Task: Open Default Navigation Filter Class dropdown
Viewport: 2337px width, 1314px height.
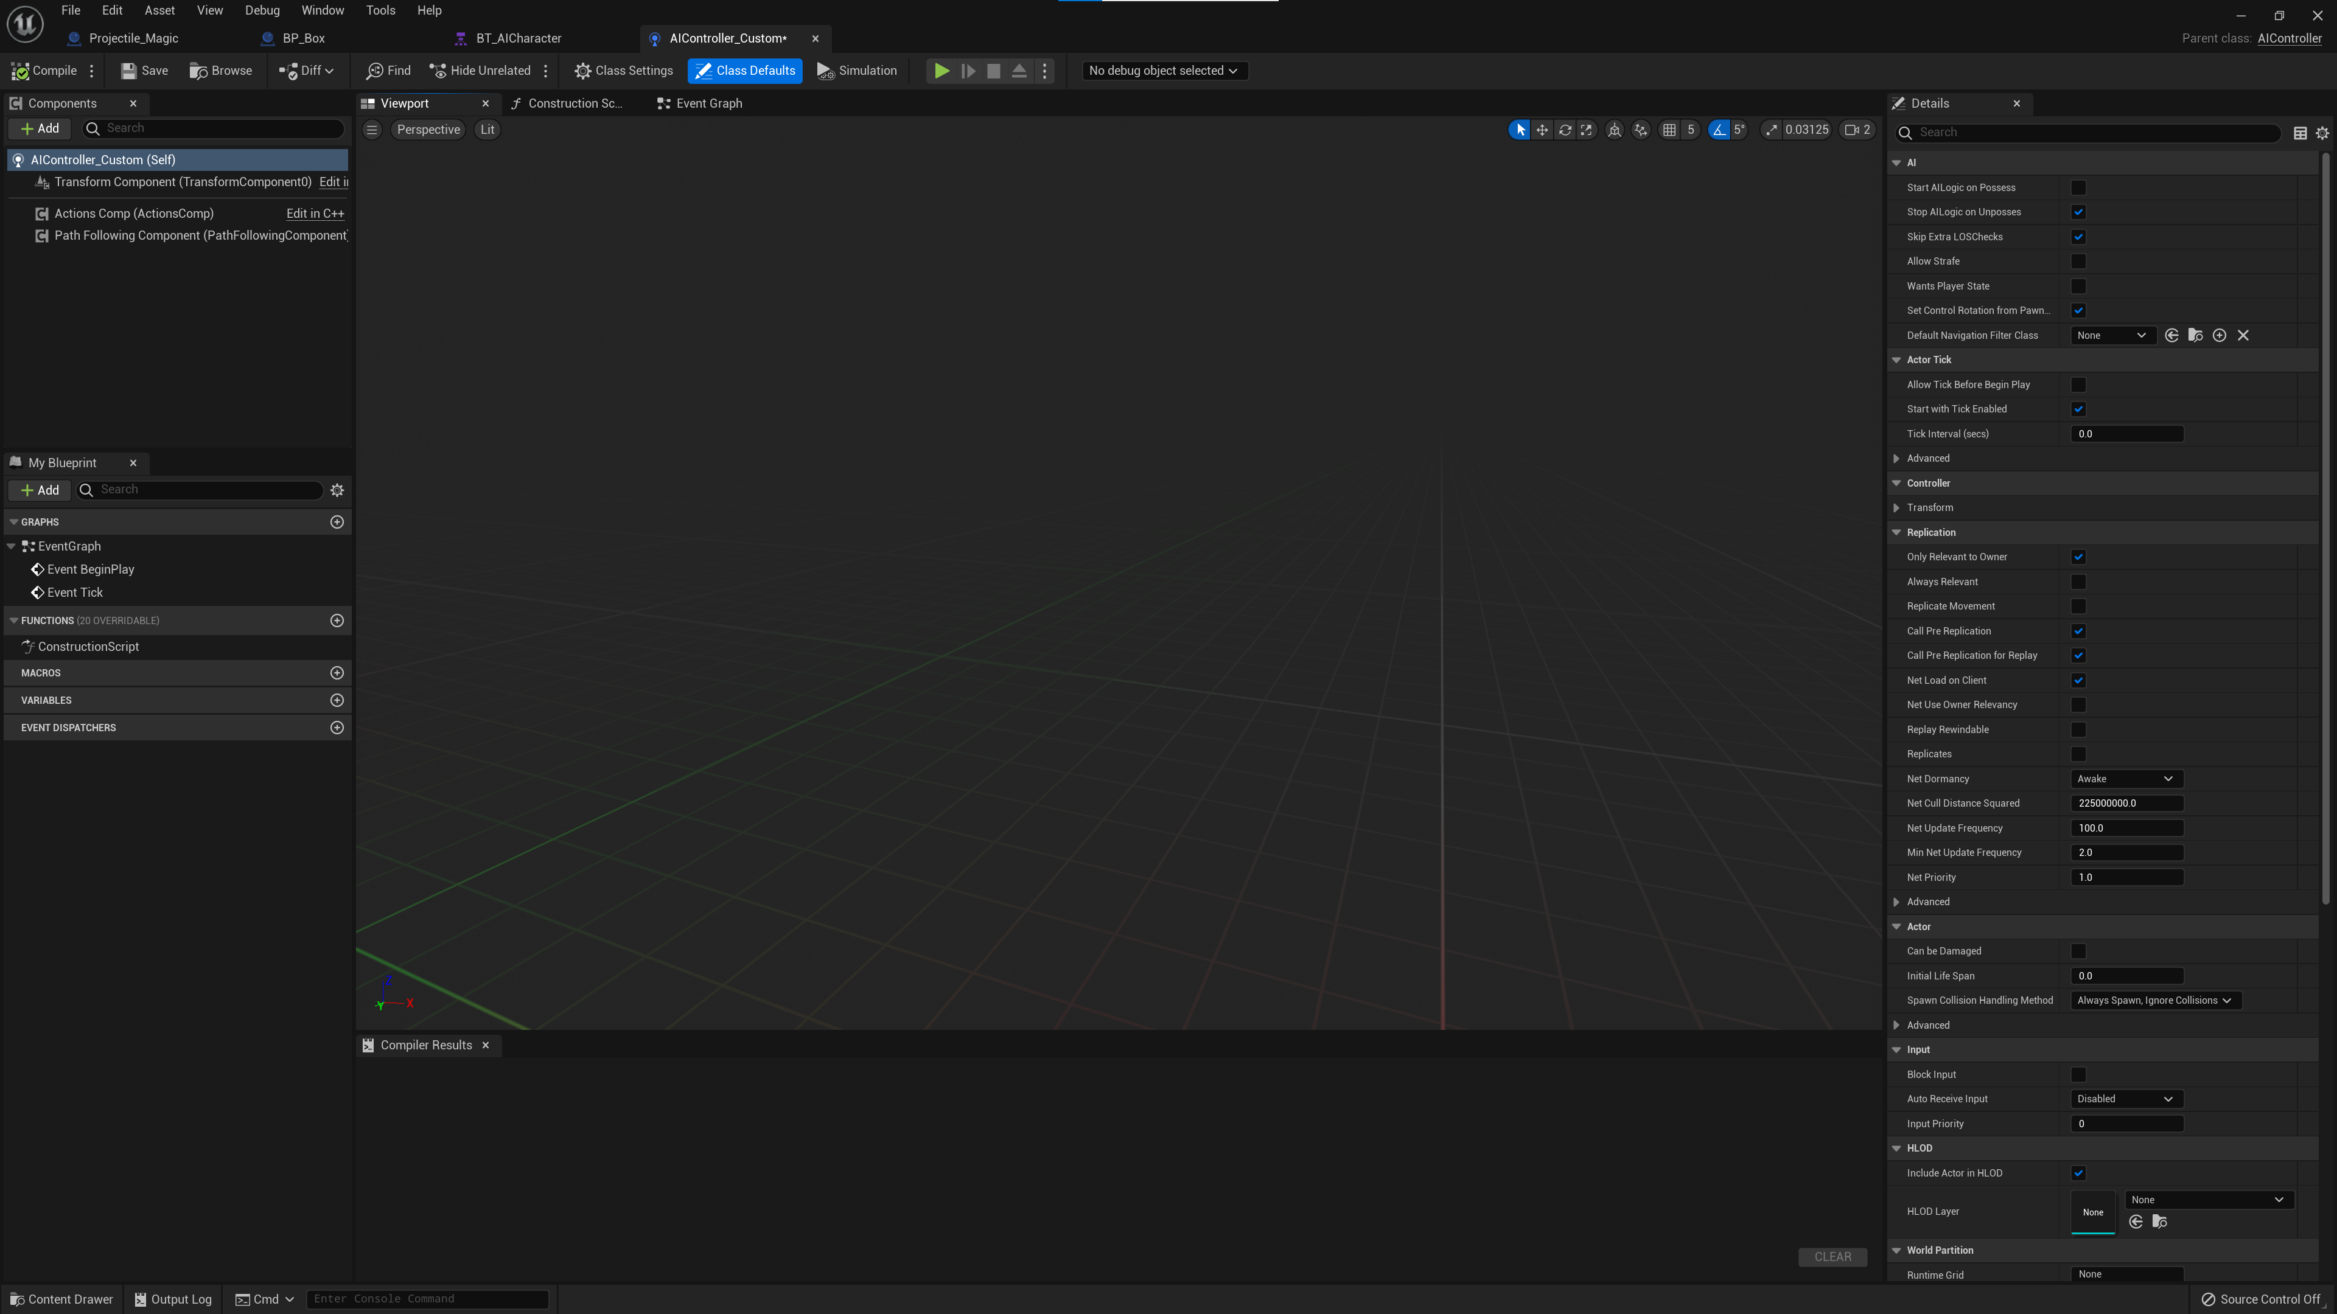Action: (x=2112, y=336)
